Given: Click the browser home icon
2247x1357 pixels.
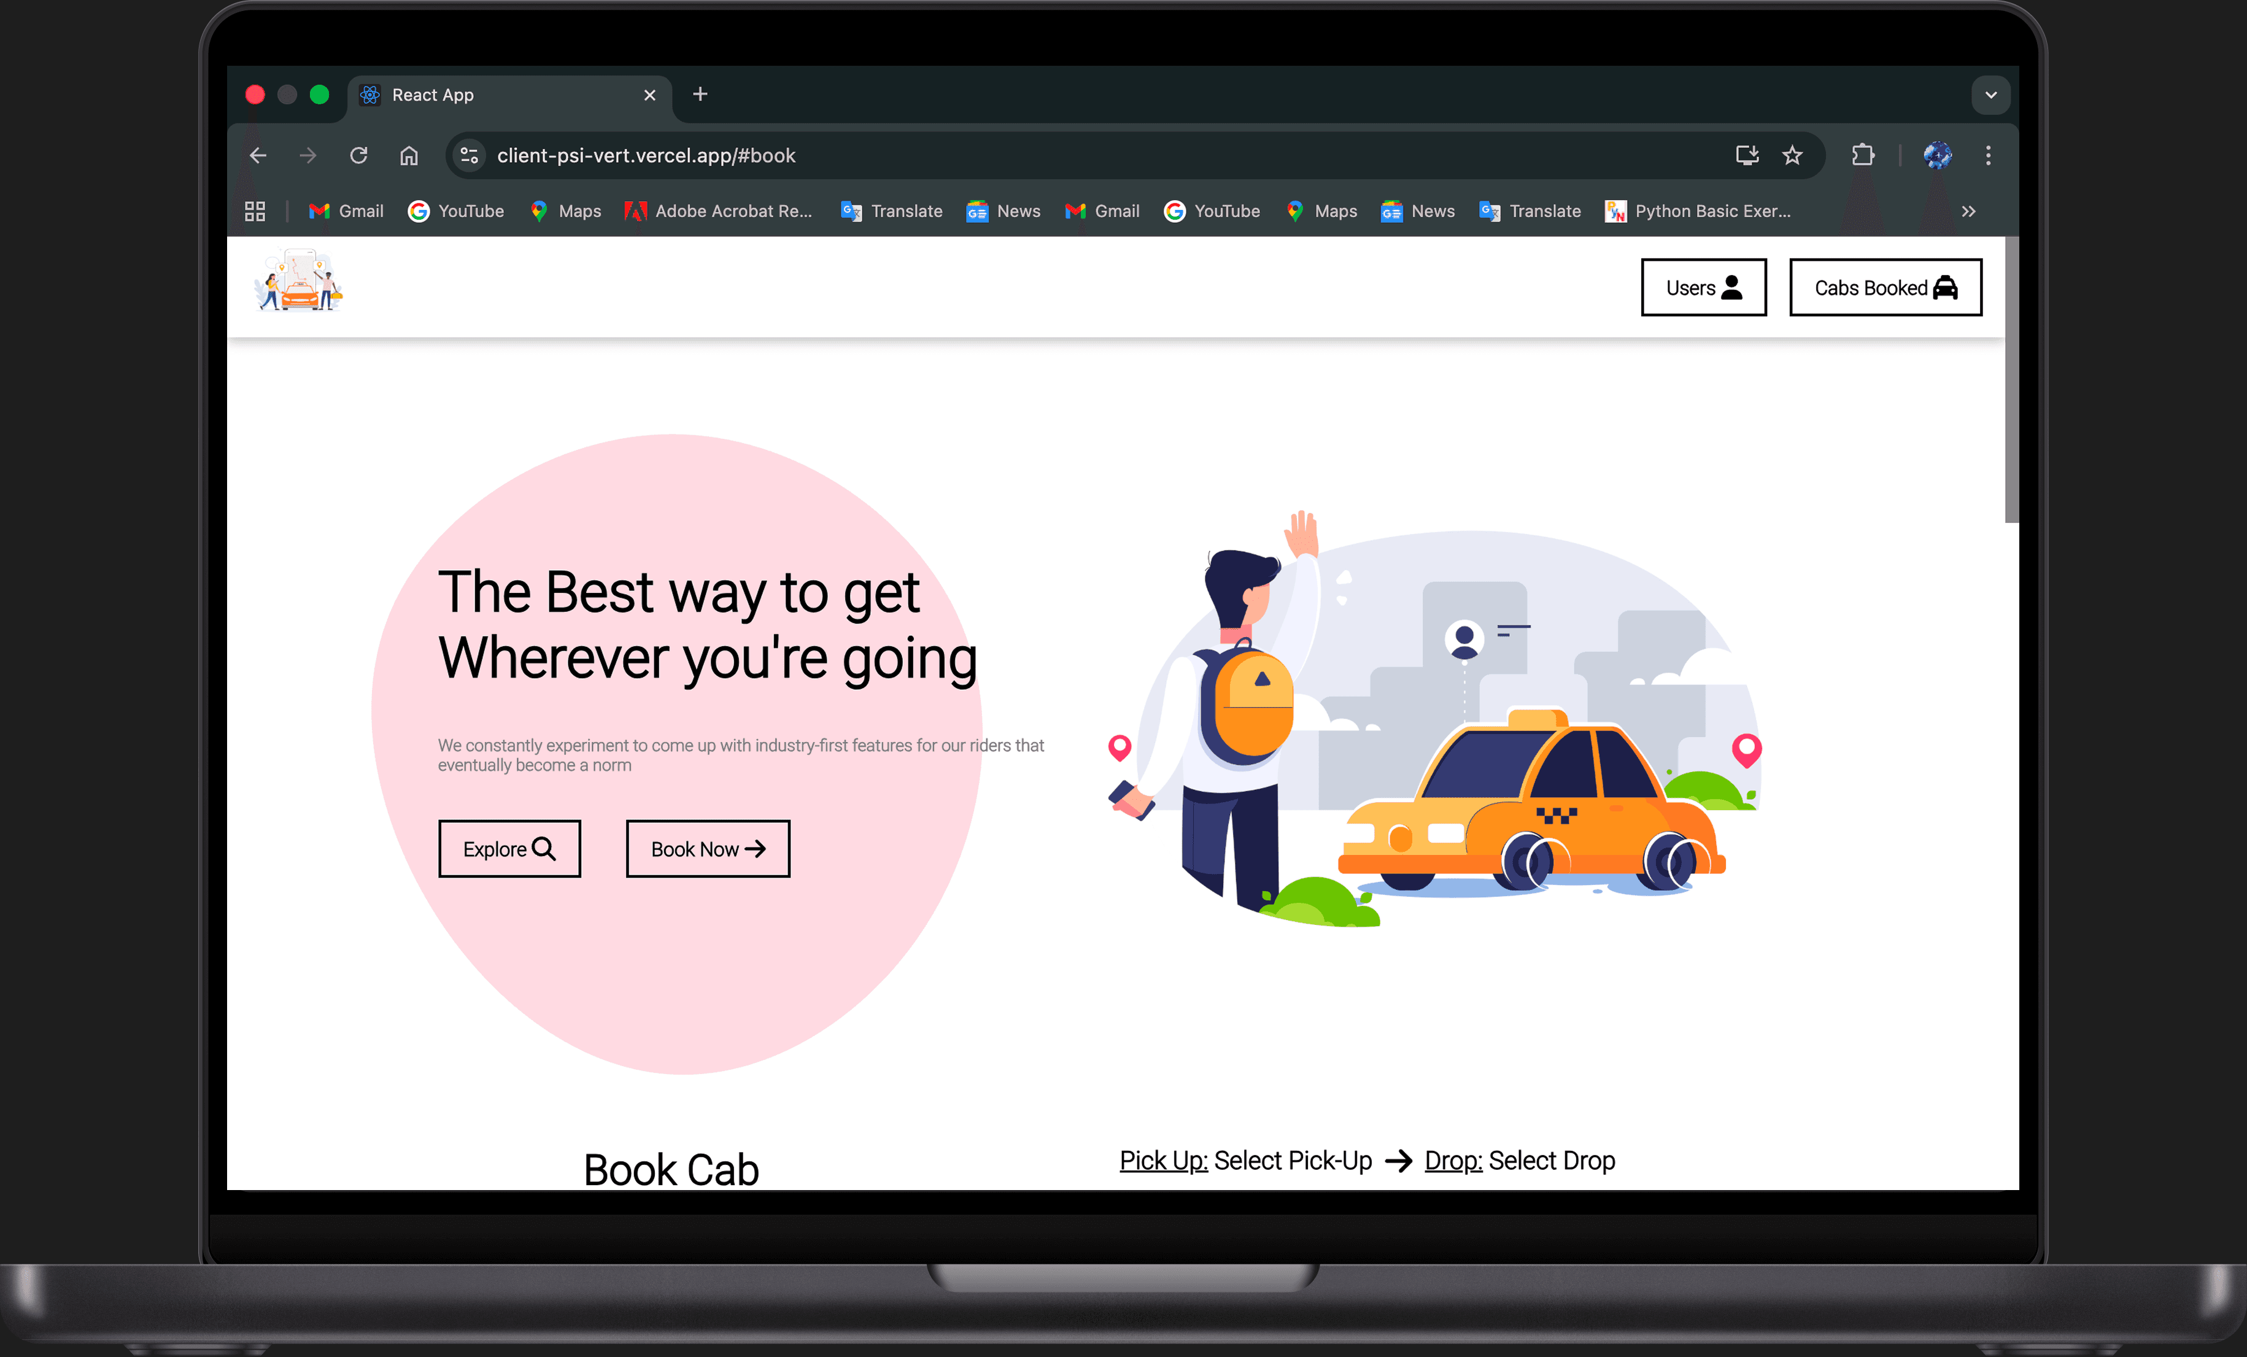Looking at the screenshot, I should tap(409, 155).
